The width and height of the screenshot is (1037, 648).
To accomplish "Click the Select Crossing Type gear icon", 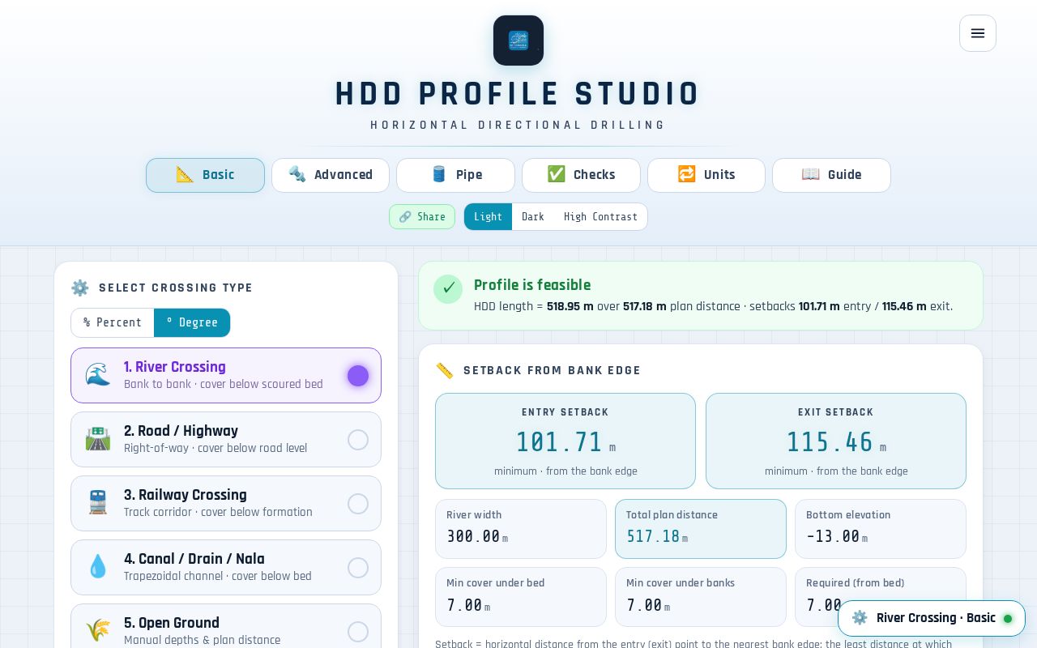I will [x=79, y=288].
